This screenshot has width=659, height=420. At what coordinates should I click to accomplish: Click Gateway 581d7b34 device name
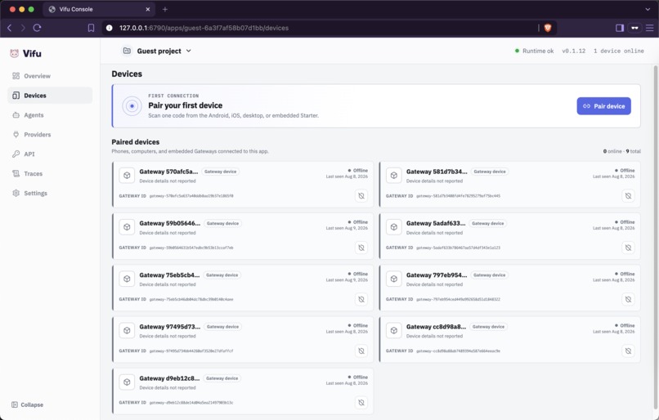tap(437, 172)
